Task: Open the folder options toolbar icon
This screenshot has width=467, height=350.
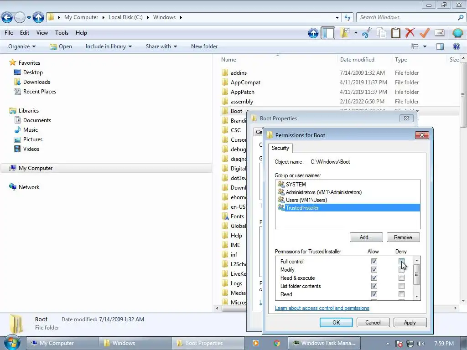Action: (345, 33)
